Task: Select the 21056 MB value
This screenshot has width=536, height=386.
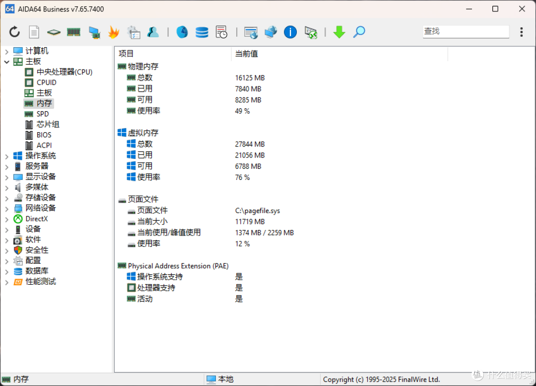Action: pyautogui.click(x=250, y=155)
